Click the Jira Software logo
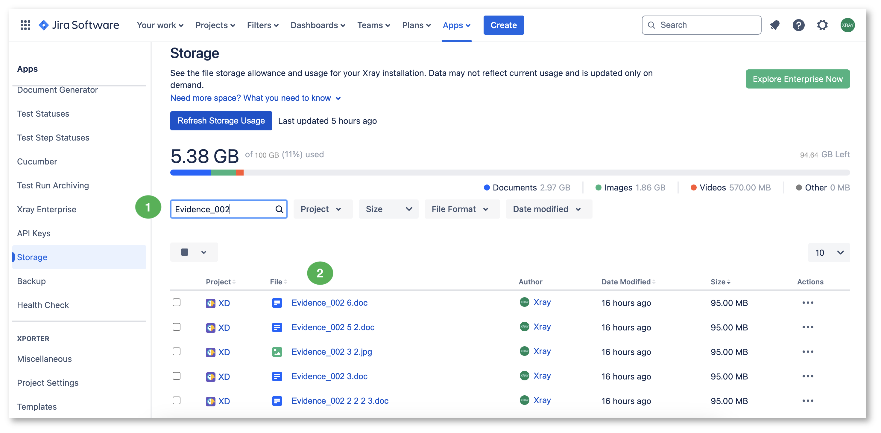Screen dimensions: 881x433 click(78, 25)
